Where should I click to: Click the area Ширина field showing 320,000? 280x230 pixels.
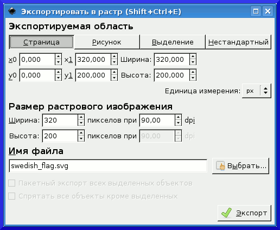[x=171, y=59]
